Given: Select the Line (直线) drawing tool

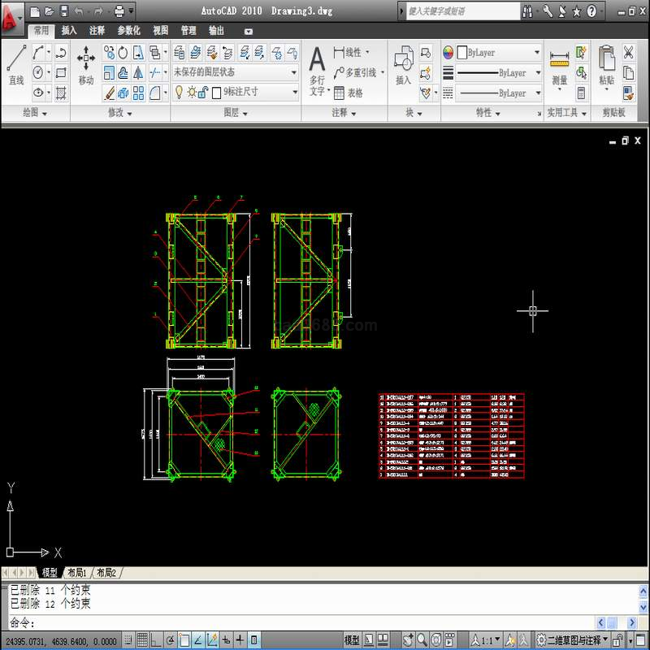Looking at the screenshot, I should (16, 63).
